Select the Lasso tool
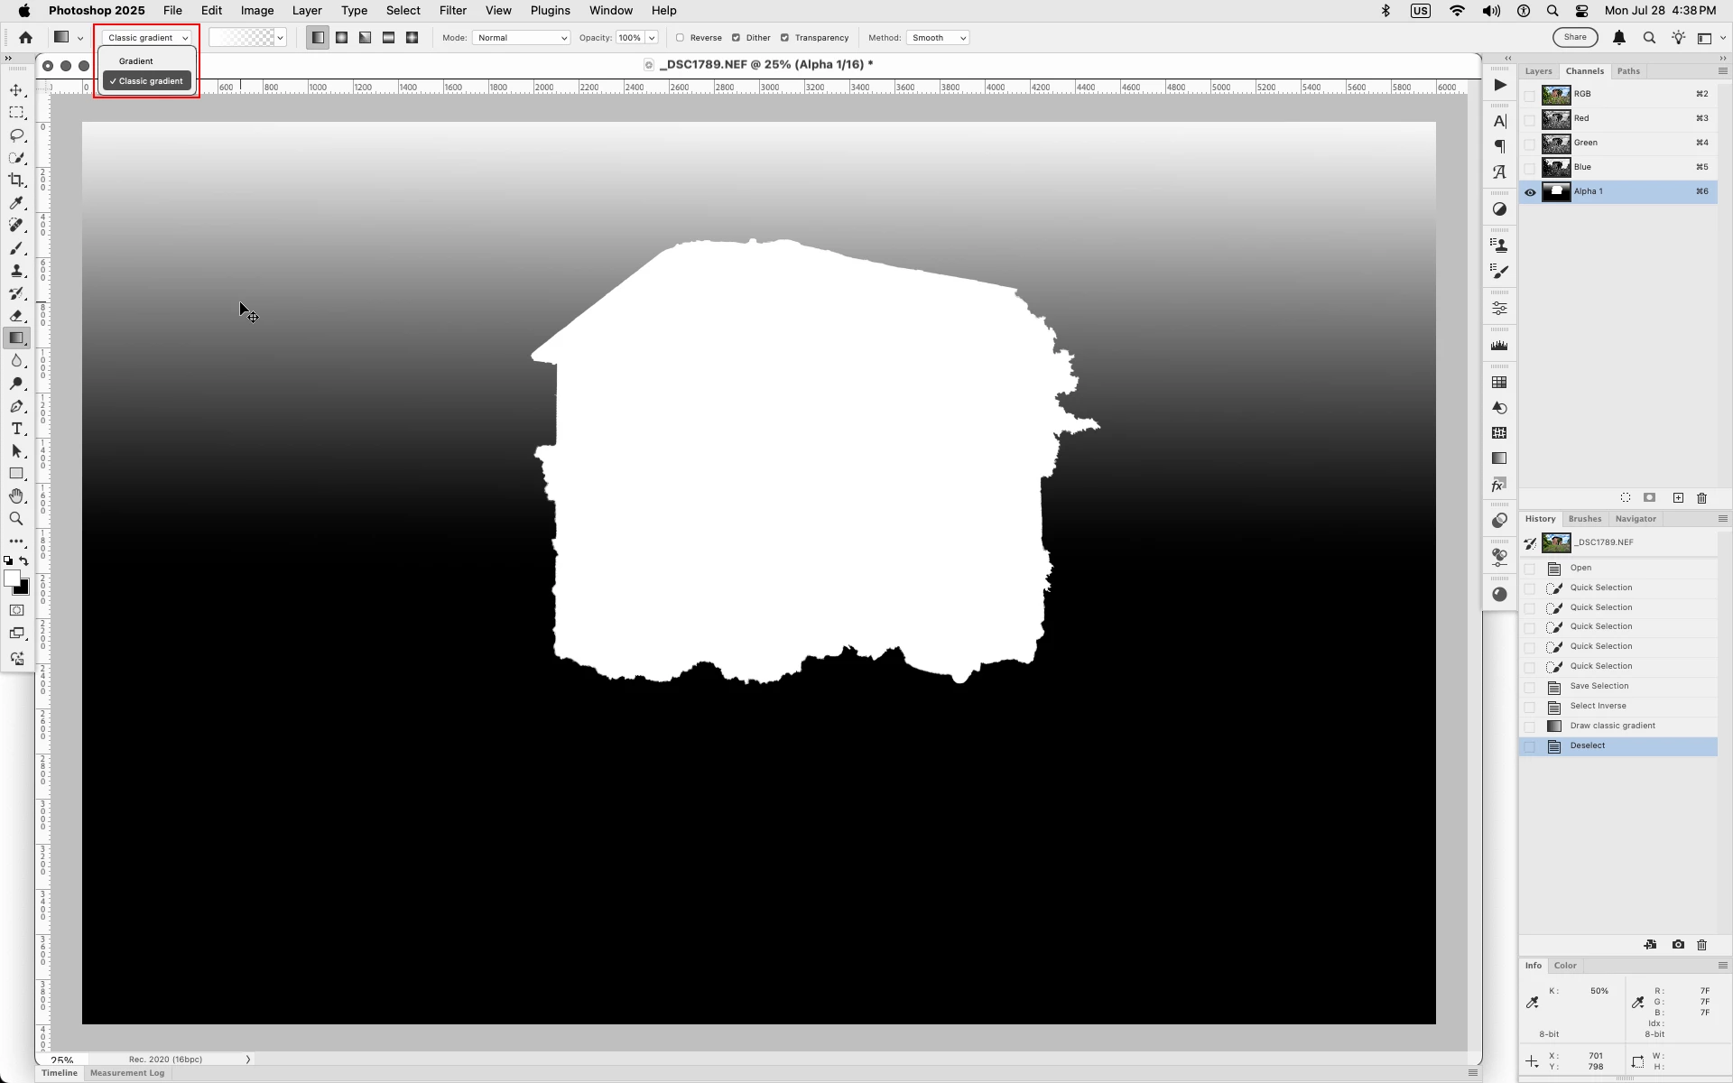The width and height of the screenshot is (1733, 1083). point(16,135)
